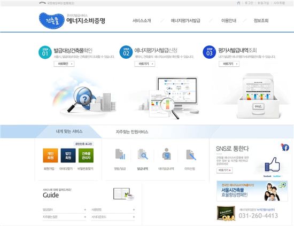This screenshot has width=294, height=226.
Task: Expand the bottom-right Guide row plus sign
Action: (x=134, y=217)
